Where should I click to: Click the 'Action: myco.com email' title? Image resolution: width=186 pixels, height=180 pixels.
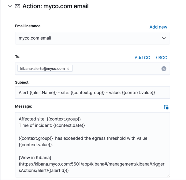(x=55, y=6)
